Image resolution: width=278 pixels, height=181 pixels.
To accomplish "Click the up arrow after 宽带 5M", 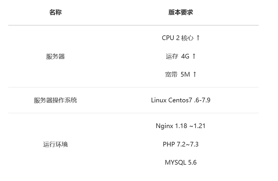I will 195,74.
